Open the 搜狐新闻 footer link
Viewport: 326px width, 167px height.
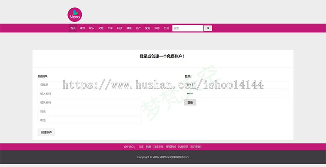(171, 147)
